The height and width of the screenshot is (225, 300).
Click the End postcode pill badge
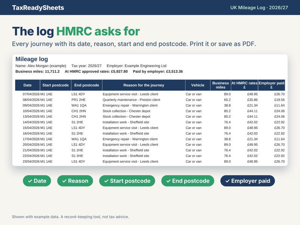click(x=188, y=181)
